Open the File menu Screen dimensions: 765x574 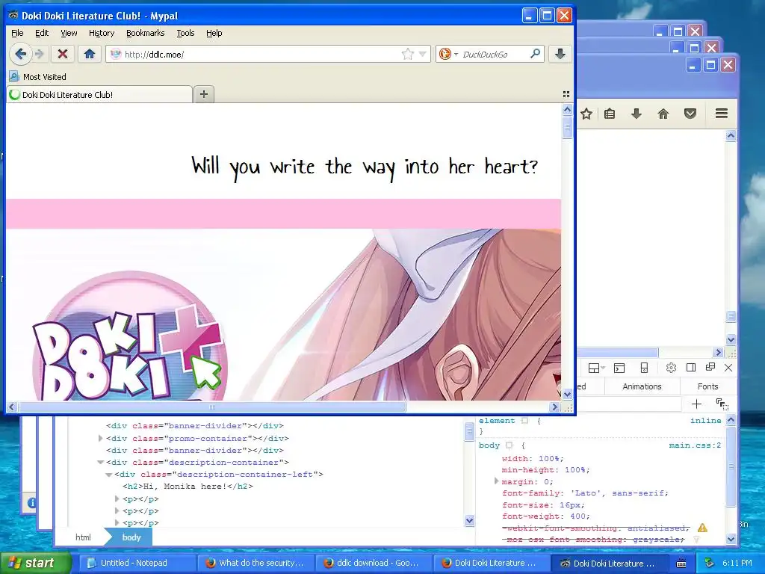(17, 33)
